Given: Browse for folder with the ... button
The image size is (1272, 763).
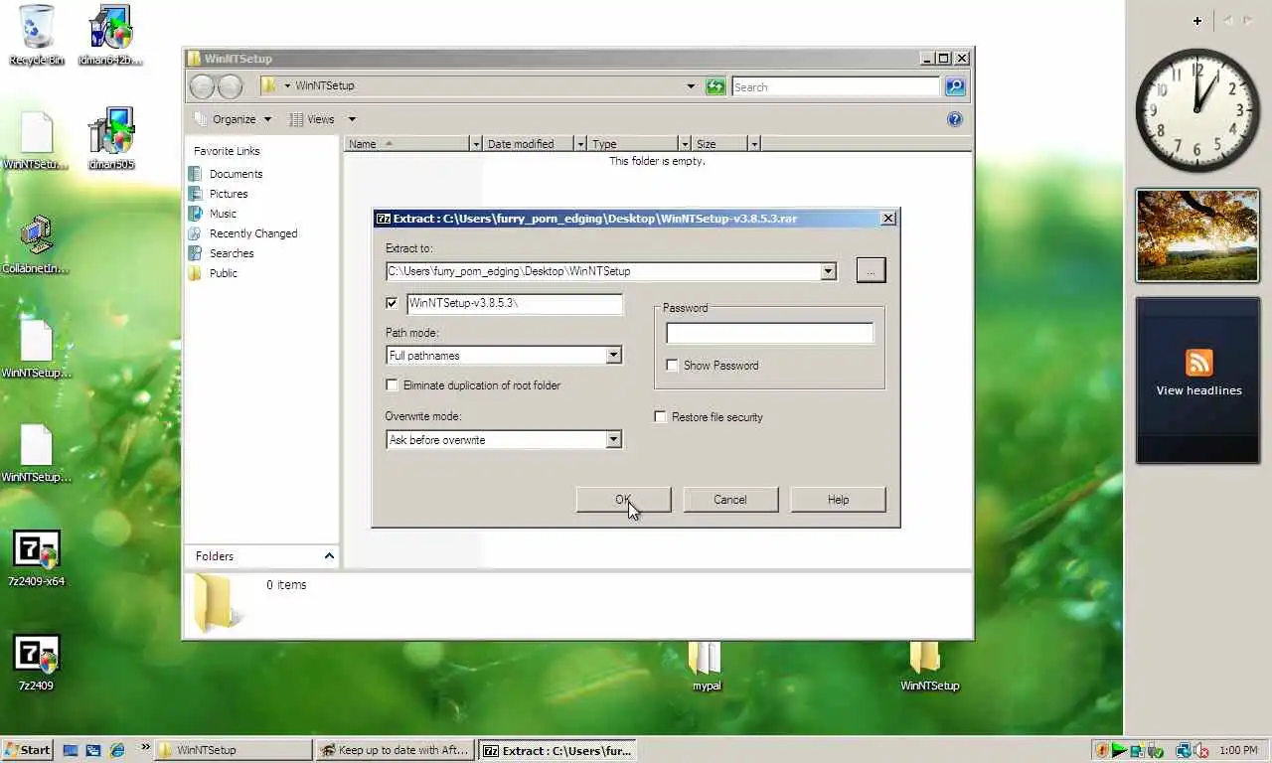Looking at the screenshot, I should click(x=871, y=270).
